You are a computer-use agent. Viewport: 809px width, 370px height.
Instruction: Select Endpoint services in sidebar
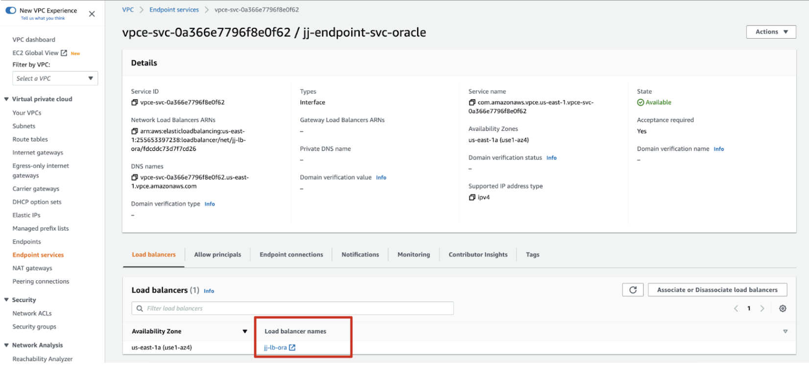click(38, 255)
